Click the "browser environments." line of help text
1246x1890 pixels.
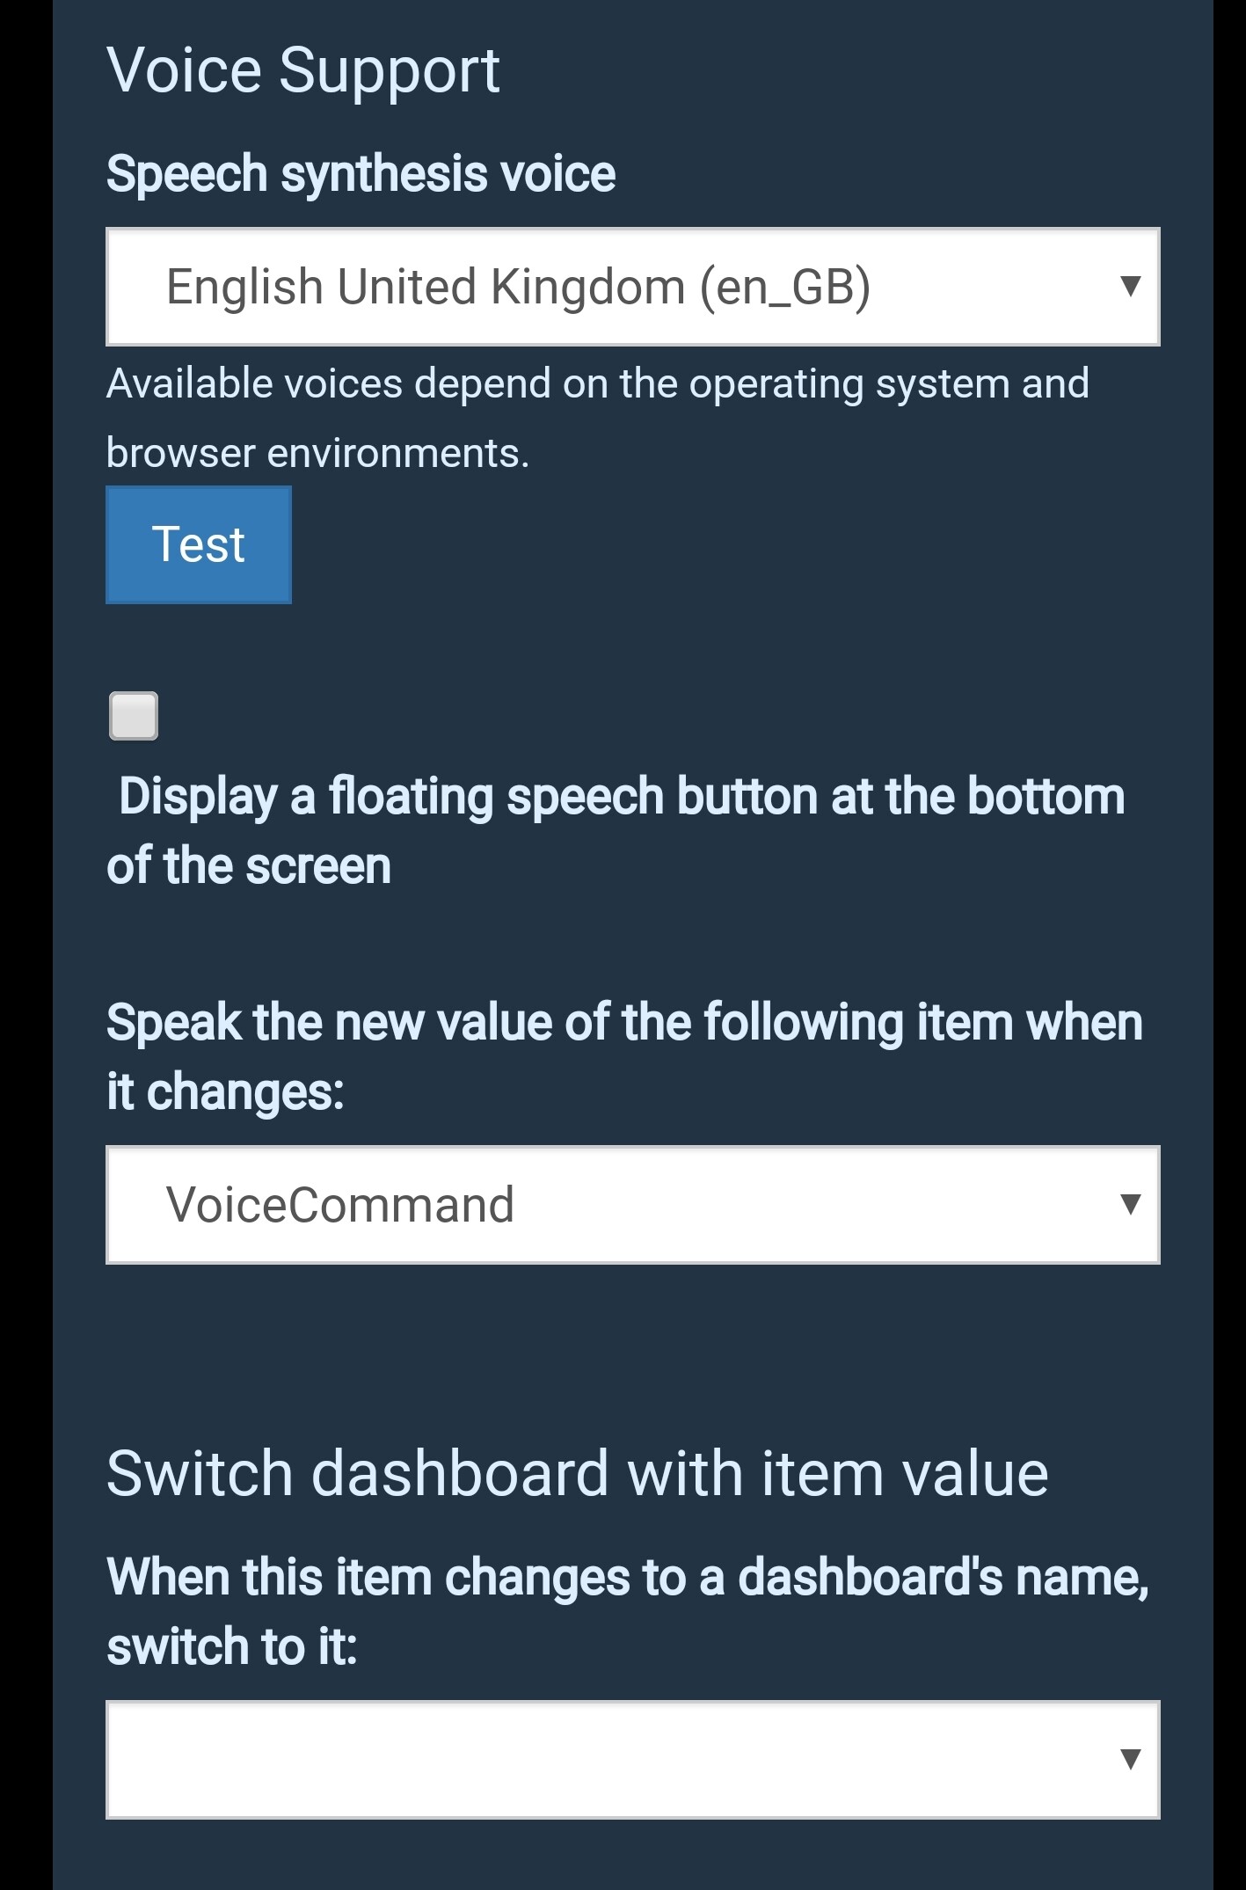pos(317,454)
